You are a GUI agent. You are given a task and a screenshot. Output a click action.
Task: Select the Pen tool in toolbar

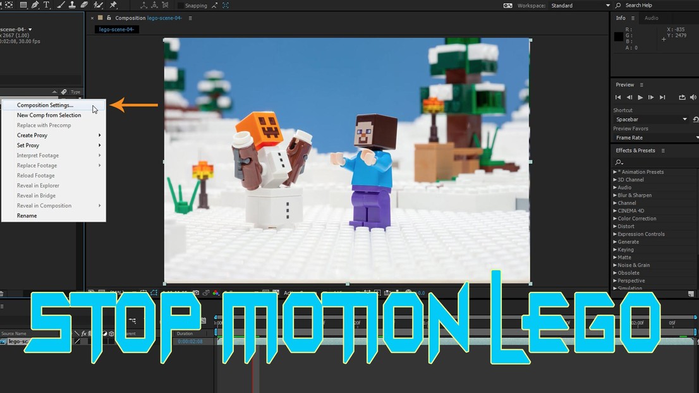tap(35, 5)
